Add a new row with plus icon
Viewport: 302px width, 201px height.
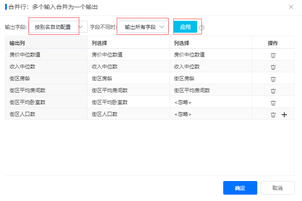click(x=284, y=115)
